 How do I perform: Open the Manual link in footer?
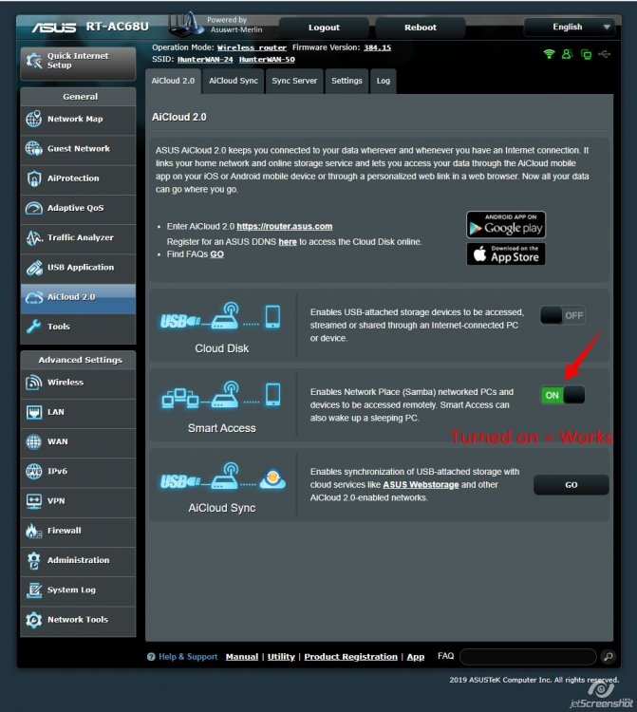[242, 657]
